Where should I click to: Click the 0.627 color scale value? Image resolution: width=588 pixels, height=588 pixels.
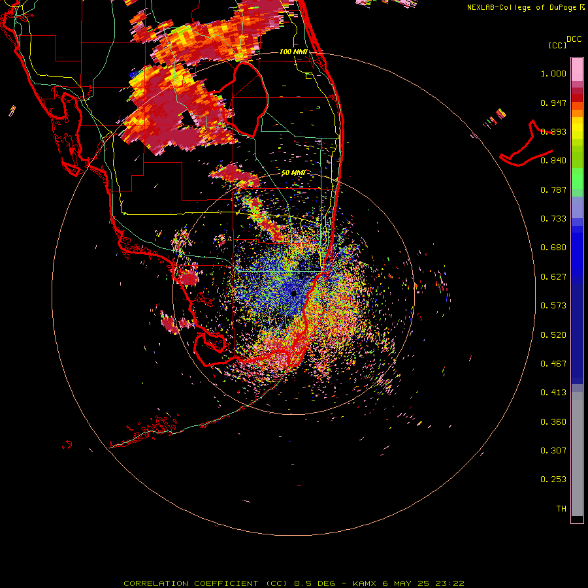pos(553,277)
